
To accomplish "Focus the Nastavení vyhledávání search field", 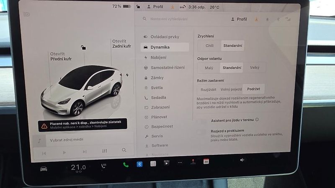I will pos(169,19).
